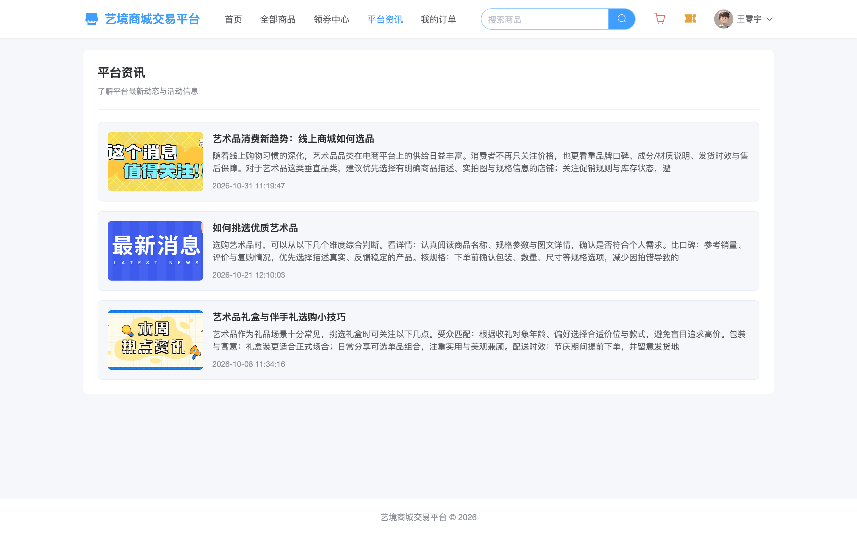
Task: Expand the user menu chevron
Action: click(769, 19)
